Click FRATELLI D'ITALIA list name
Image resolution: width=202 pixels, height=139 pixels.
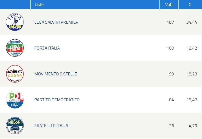51,126
